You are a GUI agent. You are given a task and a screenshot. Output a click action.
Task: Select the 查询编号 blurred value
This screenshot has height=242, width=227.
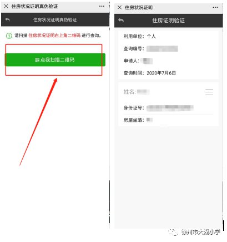(162, 48)
